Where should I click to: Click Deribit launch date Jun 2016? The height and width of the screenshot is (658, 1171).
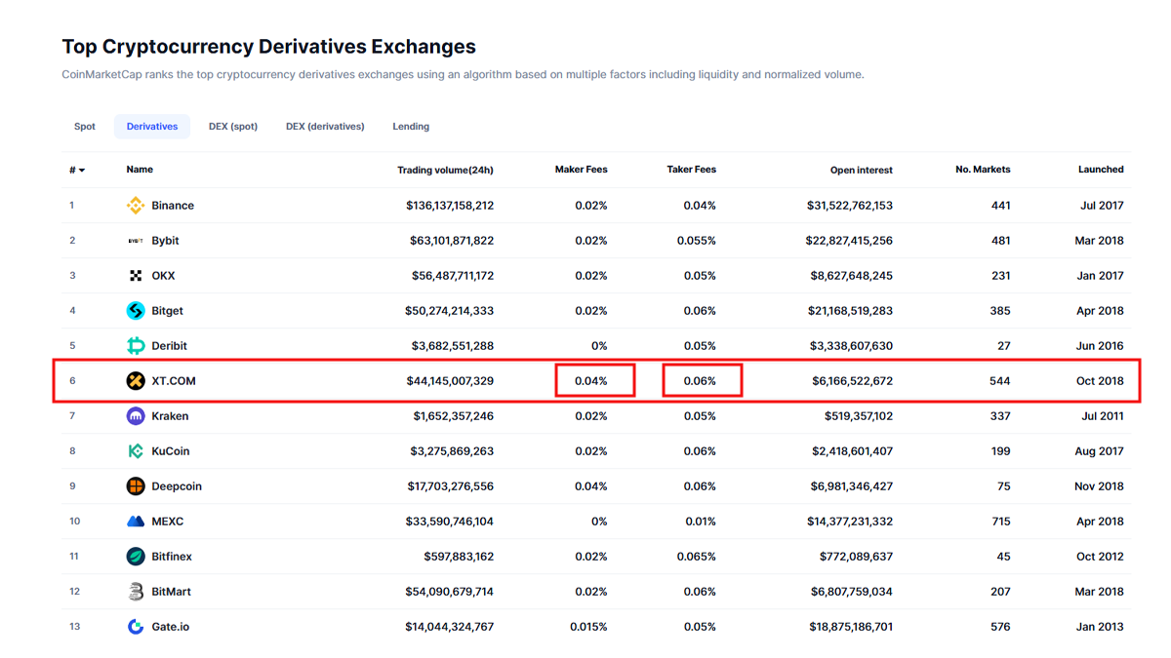pos(1099,346)
